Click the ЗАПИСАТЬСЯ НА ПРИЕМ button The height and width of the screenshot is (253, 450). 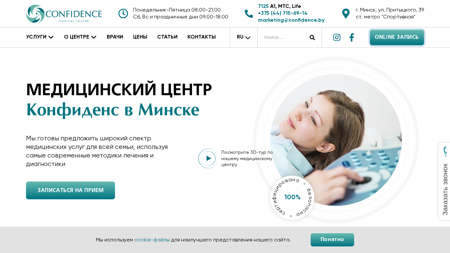click(70, 190)
